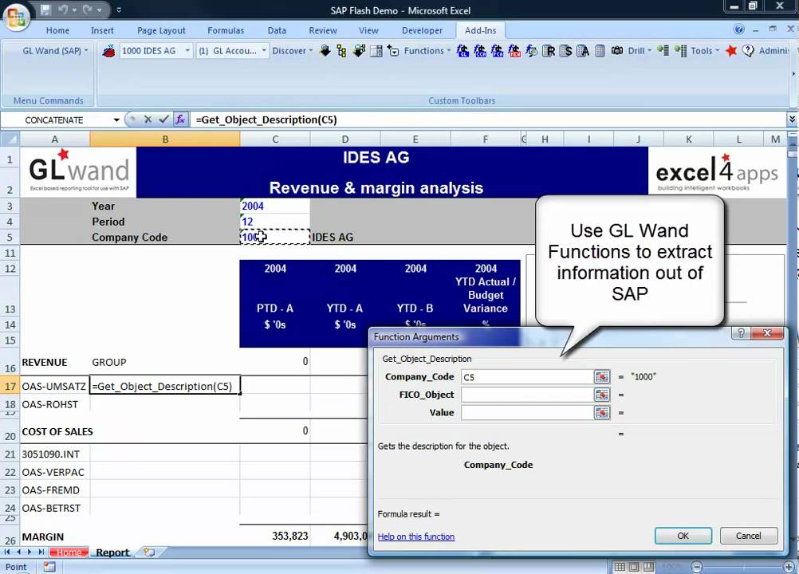
Task: Click the Value input field
Action: tap(527, 412)
